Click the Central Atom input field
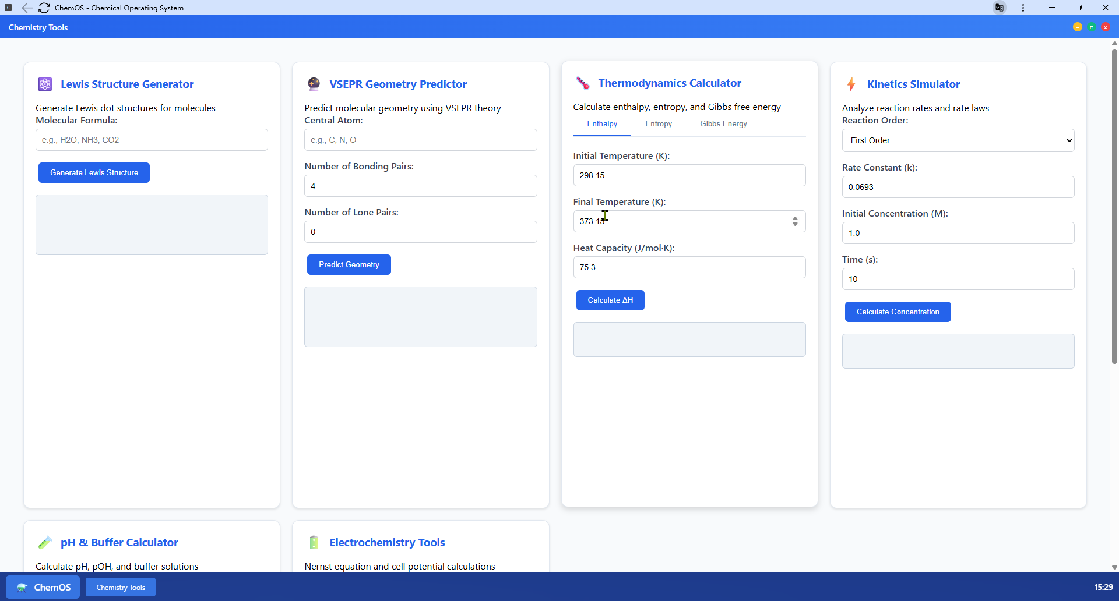Screen dimensions: 1119x601 pyautogui.click(x=420, y=140)
